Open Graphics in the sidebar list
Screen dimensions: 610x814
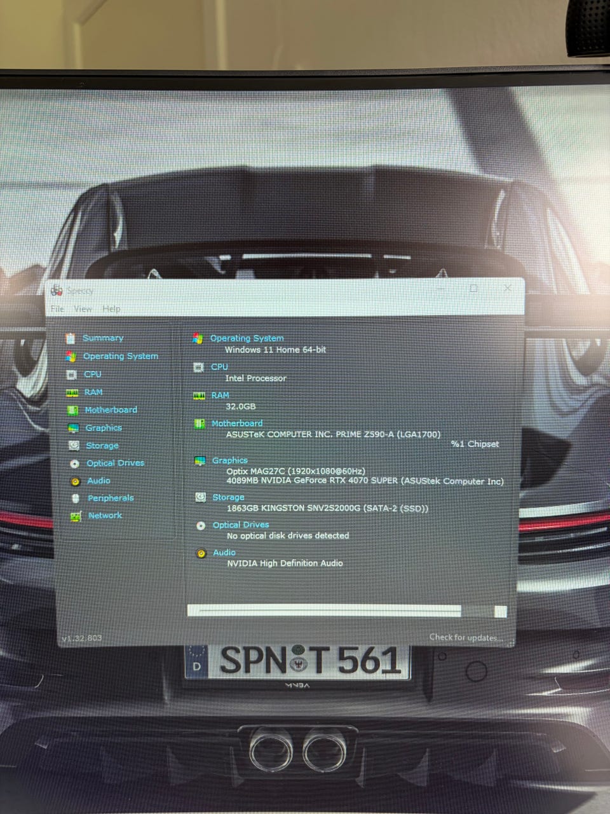104,427
